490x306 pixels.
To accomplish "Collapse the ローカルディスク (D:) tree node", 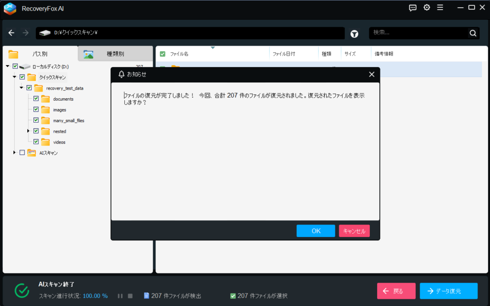I will point(8,67).
